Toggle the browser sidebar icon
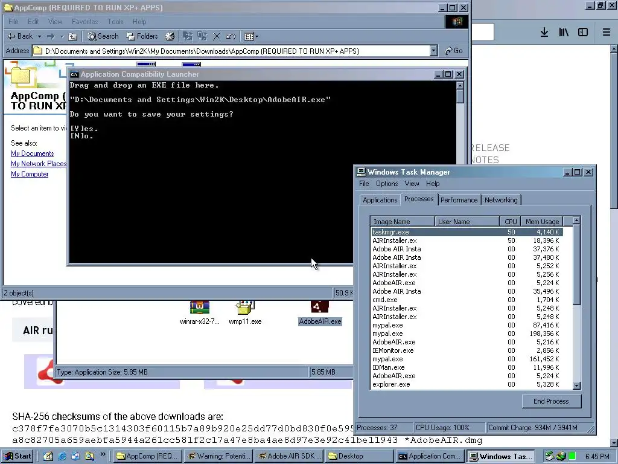 click(x=583, y=33)
